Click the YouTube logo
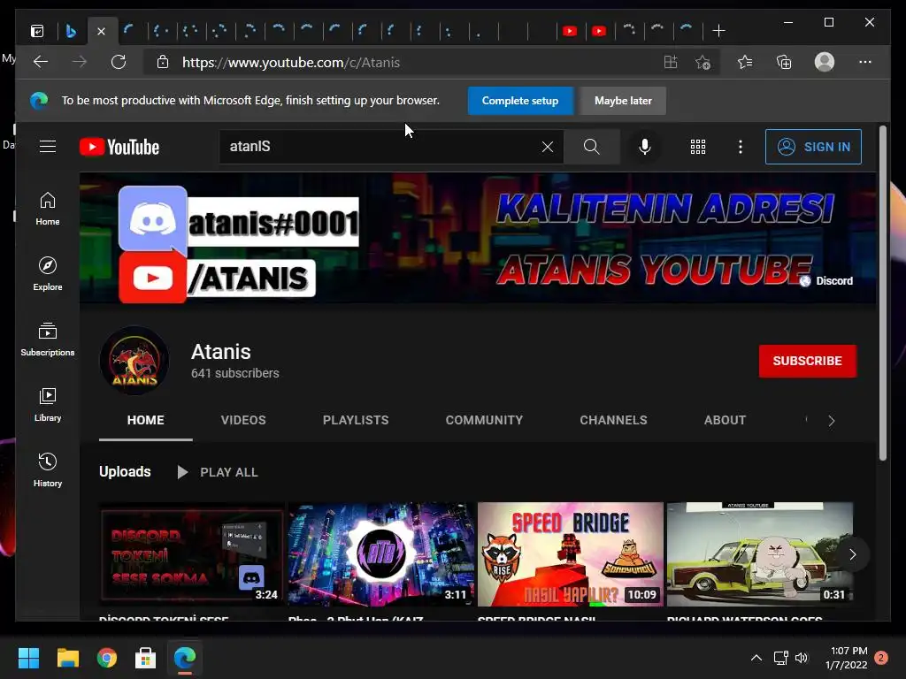This screenshot has width=906, height=679. pos(119,147)
